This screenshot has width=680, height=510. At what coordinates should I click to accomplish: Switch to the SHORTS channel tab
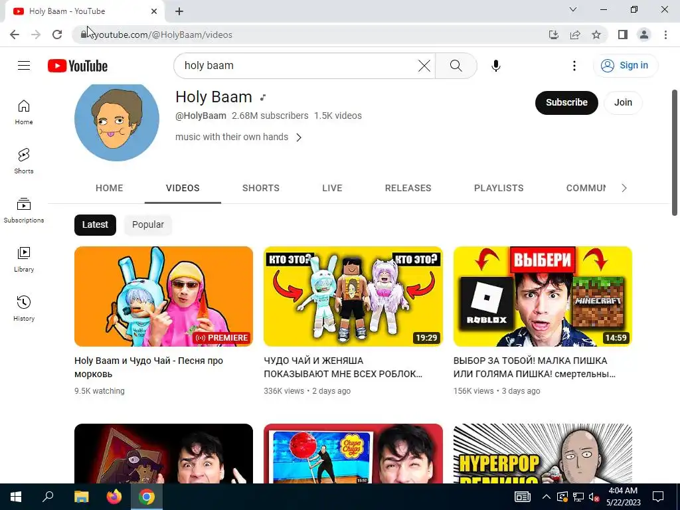[260, 188]
